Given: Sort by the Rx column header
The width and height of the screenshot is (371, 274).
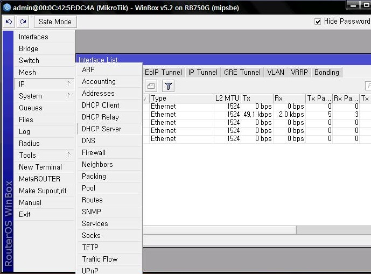Looking at the screenshot, I should pyautogui.click(x=289, y=98).
